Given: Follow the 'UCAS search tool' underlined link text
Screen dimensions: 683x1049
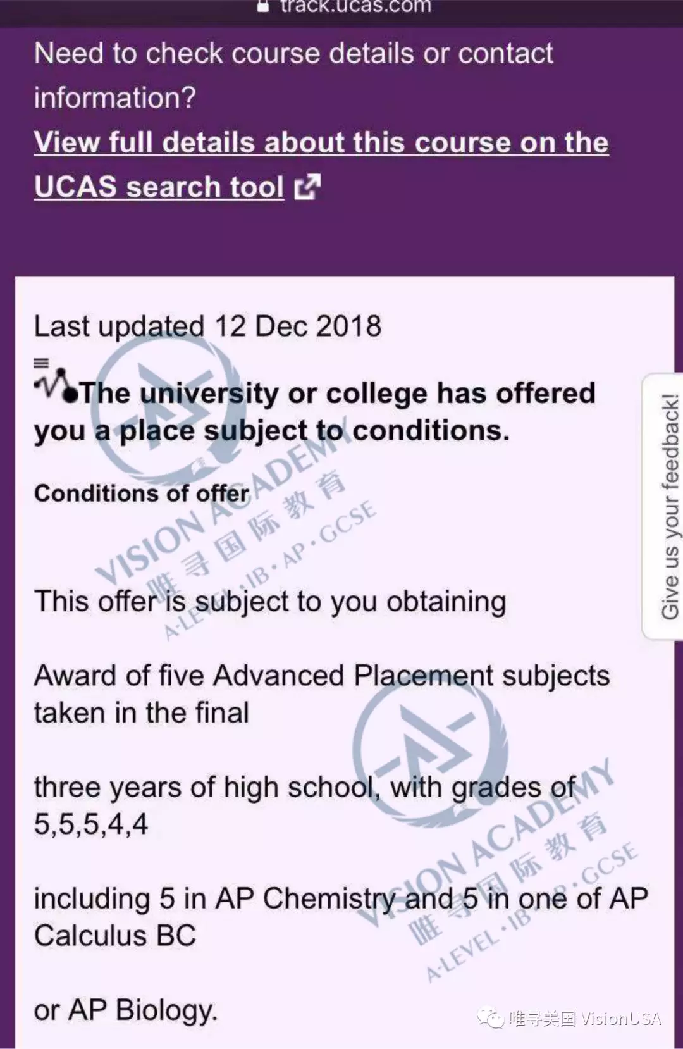Looking at the screenshot, I should tap(159, 187).
